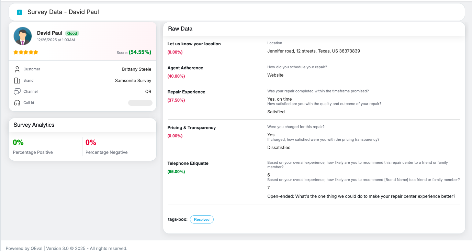Click the Brittany Steele customer name

coord(136,69)
